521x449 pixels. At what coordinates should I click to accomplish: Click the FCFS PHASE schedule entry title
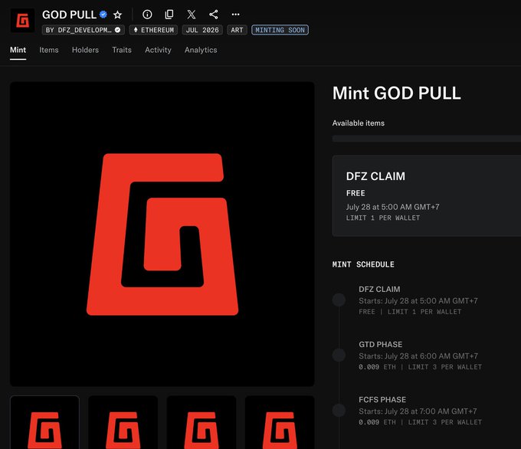382,399
